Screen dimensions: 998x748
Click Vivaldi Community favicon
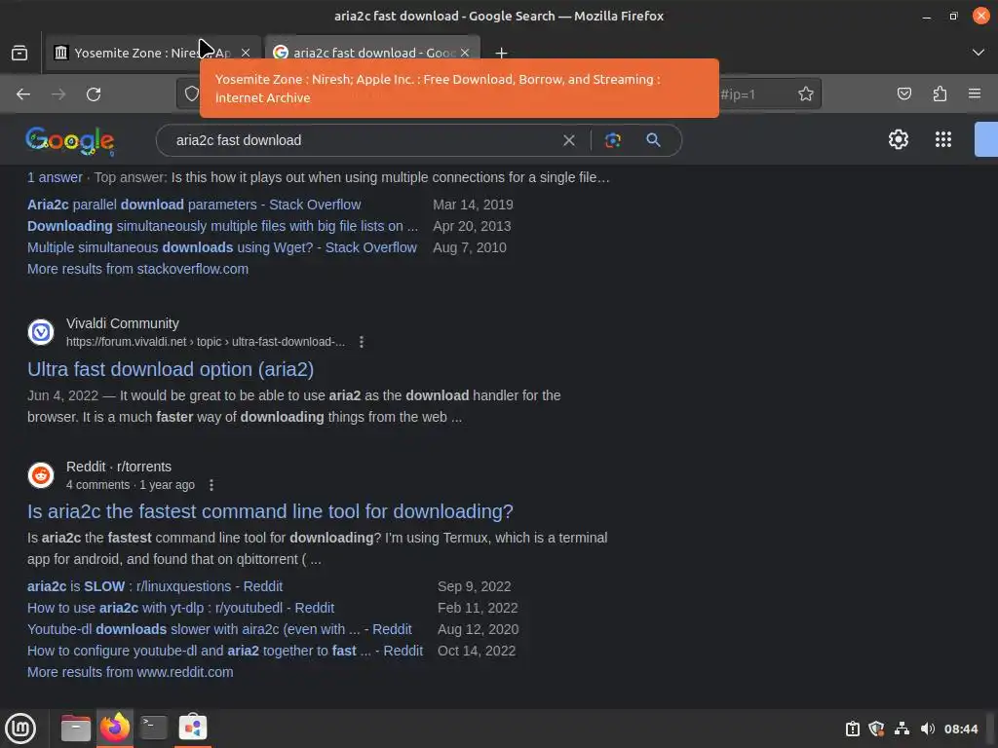(x=41, y=332)
